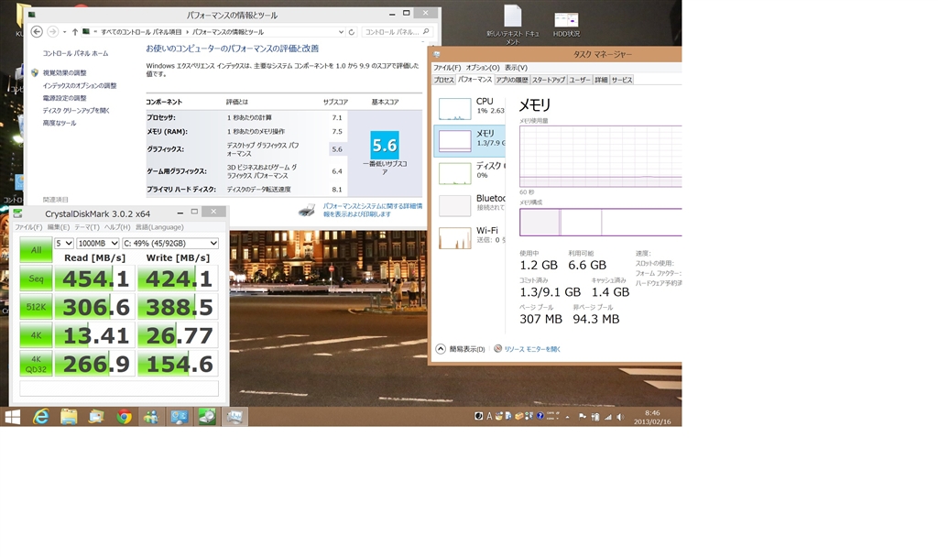The width and height of the screenshot is (938, 557).
Task: Click the printer icon beside the details link
Action: click(307, 210)
